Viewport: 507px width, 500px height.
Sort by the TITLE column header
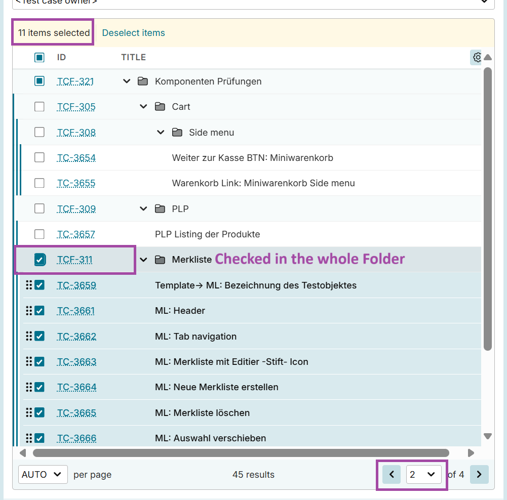(x=133, y=57)
